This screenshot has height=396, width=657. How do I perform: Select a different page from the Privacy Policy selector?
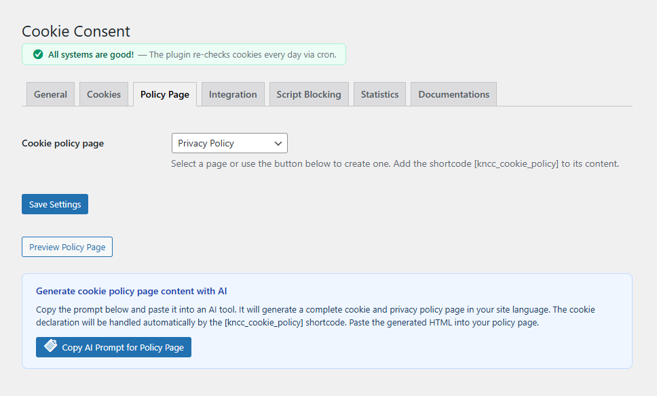pyautogui.click(x=229, y=143)
